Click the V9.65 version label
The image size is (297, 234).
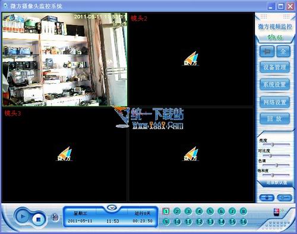click(275, 37)
